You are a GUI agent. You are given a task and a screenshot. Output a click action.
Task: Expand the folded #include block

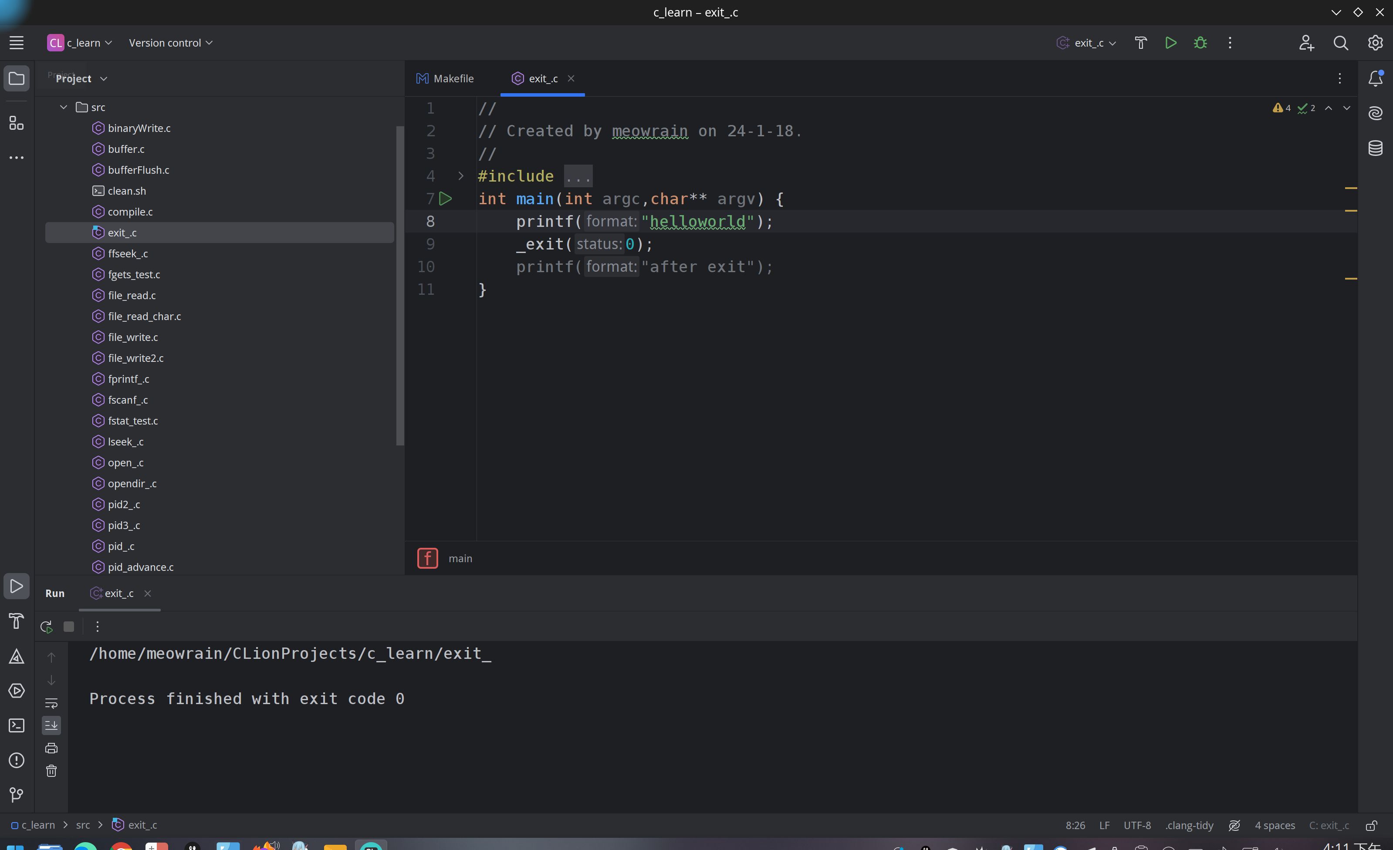tap(461, 176)
